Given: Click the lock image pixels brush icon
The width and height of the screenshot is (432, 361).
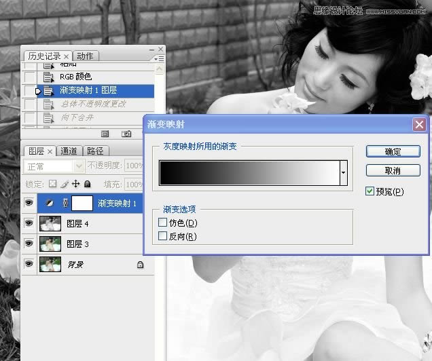Looking at the screenshot, I should pos(64,184).
